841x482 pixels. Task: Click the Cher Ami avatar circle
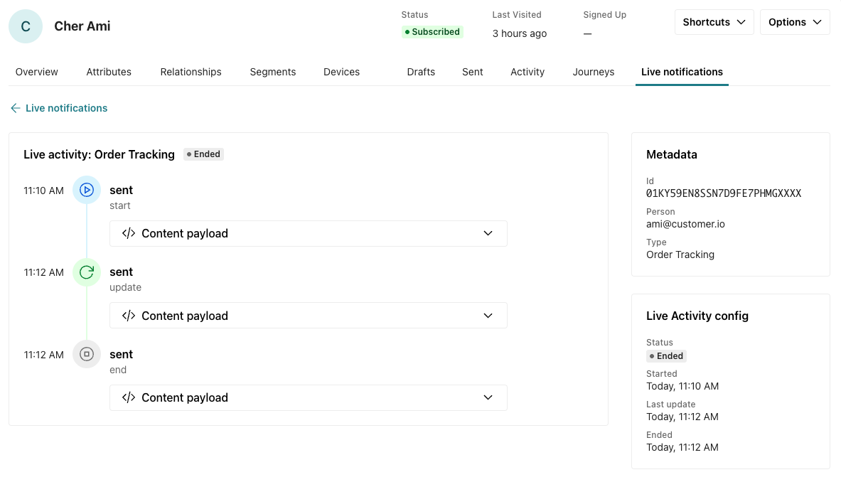click(x=25, y=26)
